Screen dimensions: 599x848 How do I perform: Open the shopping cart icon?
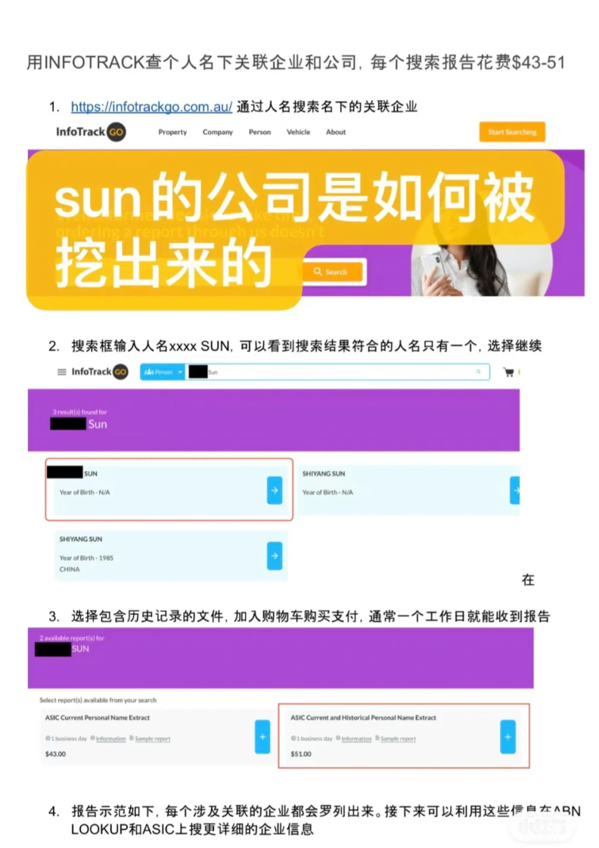point(508,372)
